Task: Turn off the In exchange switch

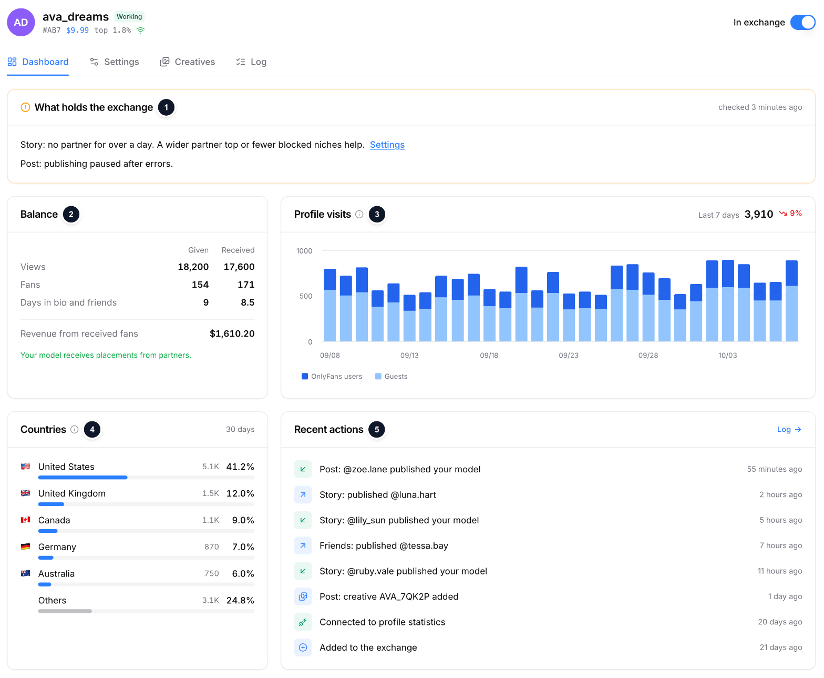Action: pos(802,23)
